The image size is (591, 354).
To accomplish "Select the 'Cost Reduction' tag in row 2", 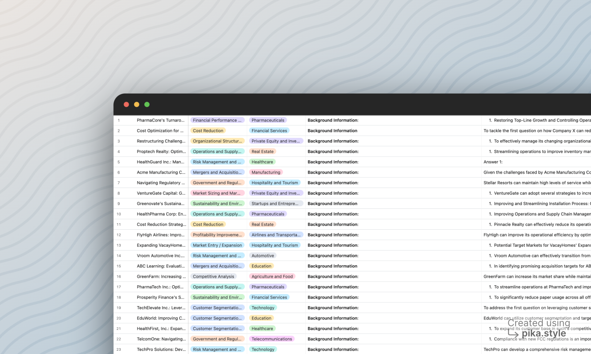I will [x=208, y=131].
